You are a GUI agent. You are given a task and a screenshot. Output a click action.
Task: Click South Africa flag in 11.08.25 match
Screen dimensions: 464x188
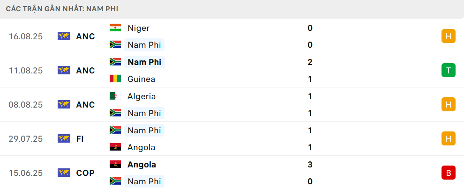[115, 62]
